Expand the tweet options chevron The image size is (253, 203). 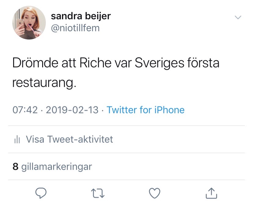(238, 17)
